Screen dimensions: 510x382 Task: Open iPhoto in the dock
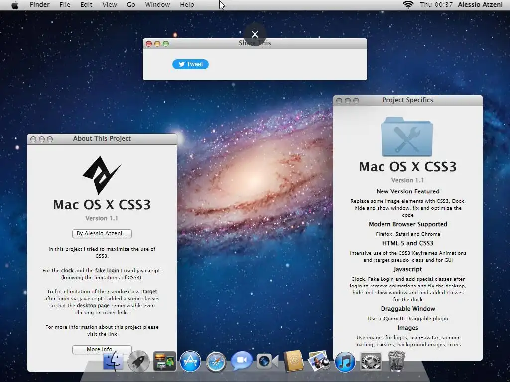[x=318, y=361]
